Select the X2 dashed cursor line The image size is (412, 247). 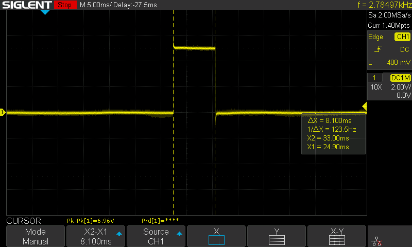[215, 154]
